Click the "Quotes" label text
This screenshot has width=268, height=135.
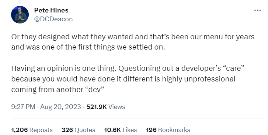tap(85, 130)
